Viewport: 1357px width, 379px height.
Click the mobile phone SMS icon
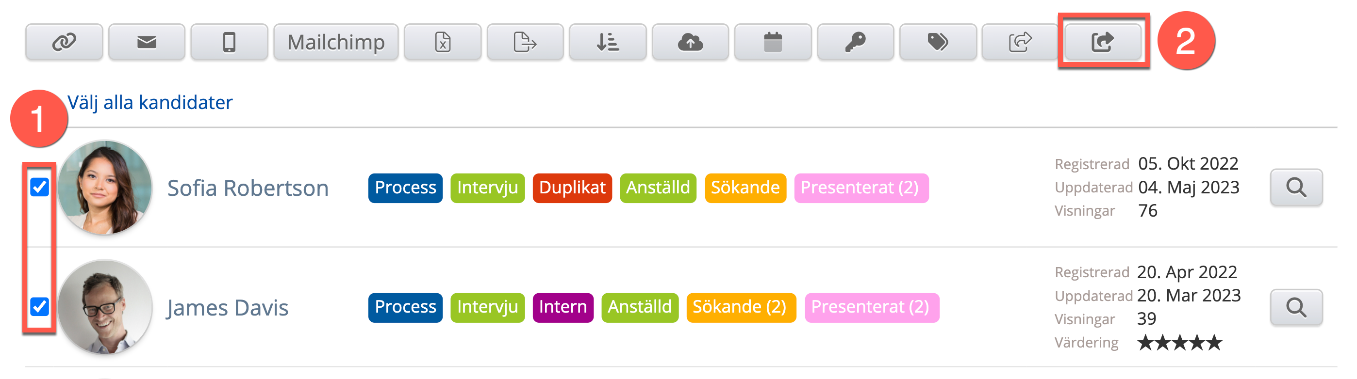(x=229, y=42)
